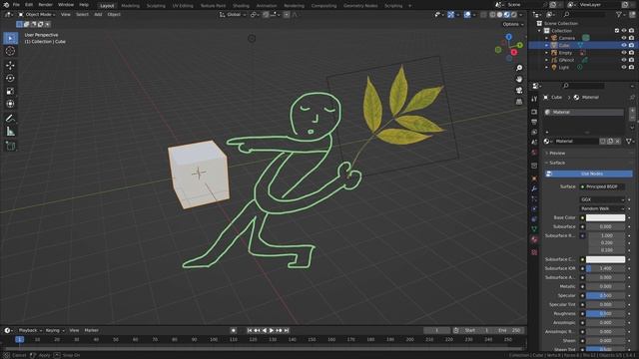639x359 pixels.
Task: Select the Measure tool
Action: 10,132
